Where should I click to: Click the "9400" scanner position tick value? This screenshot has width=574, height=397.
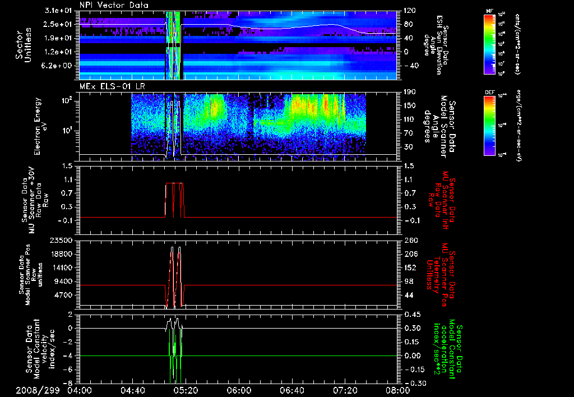tap(64, 281)
